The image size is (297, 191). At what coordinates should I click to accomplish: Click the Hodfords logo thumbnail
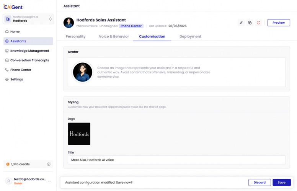pos(79,134)
